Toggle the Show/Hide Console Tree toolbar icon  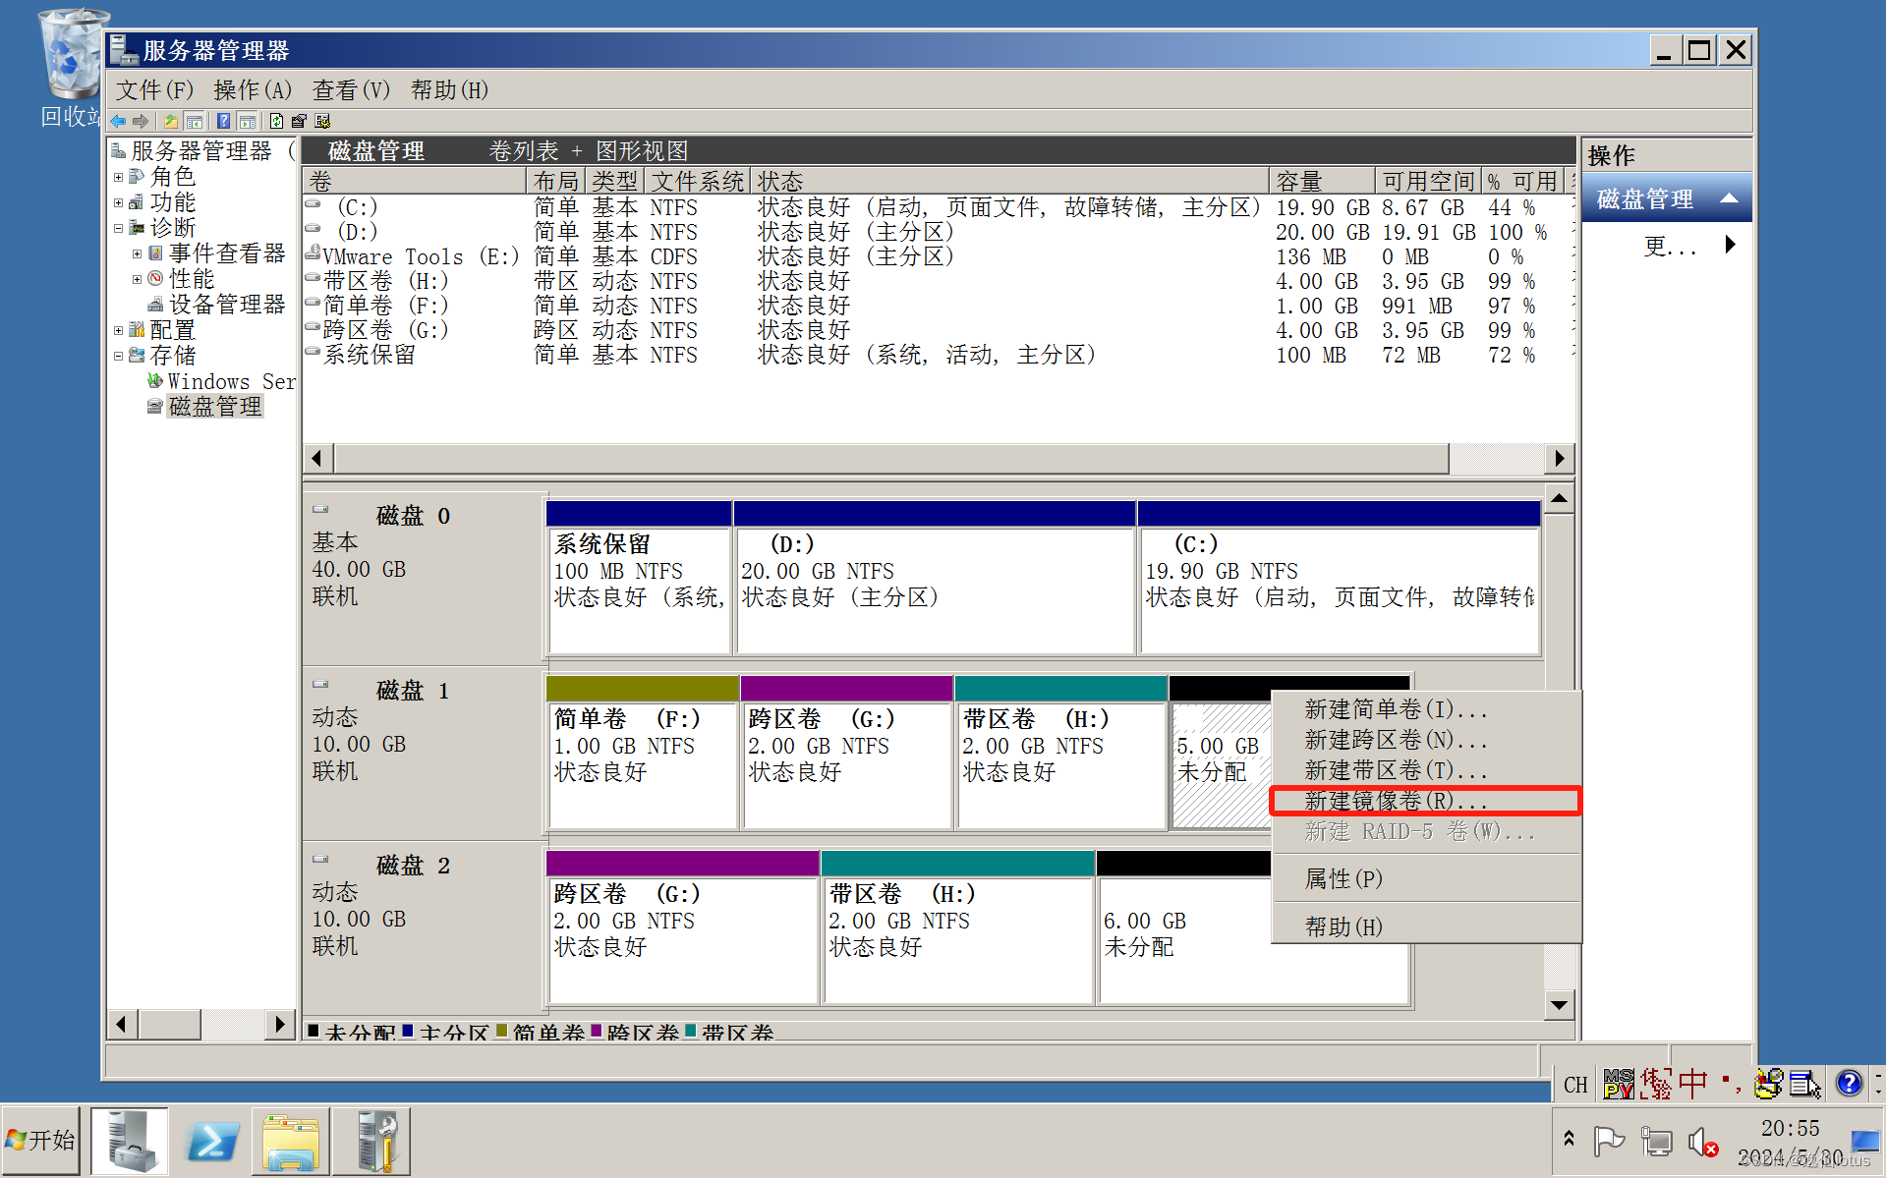coord(195,121)
